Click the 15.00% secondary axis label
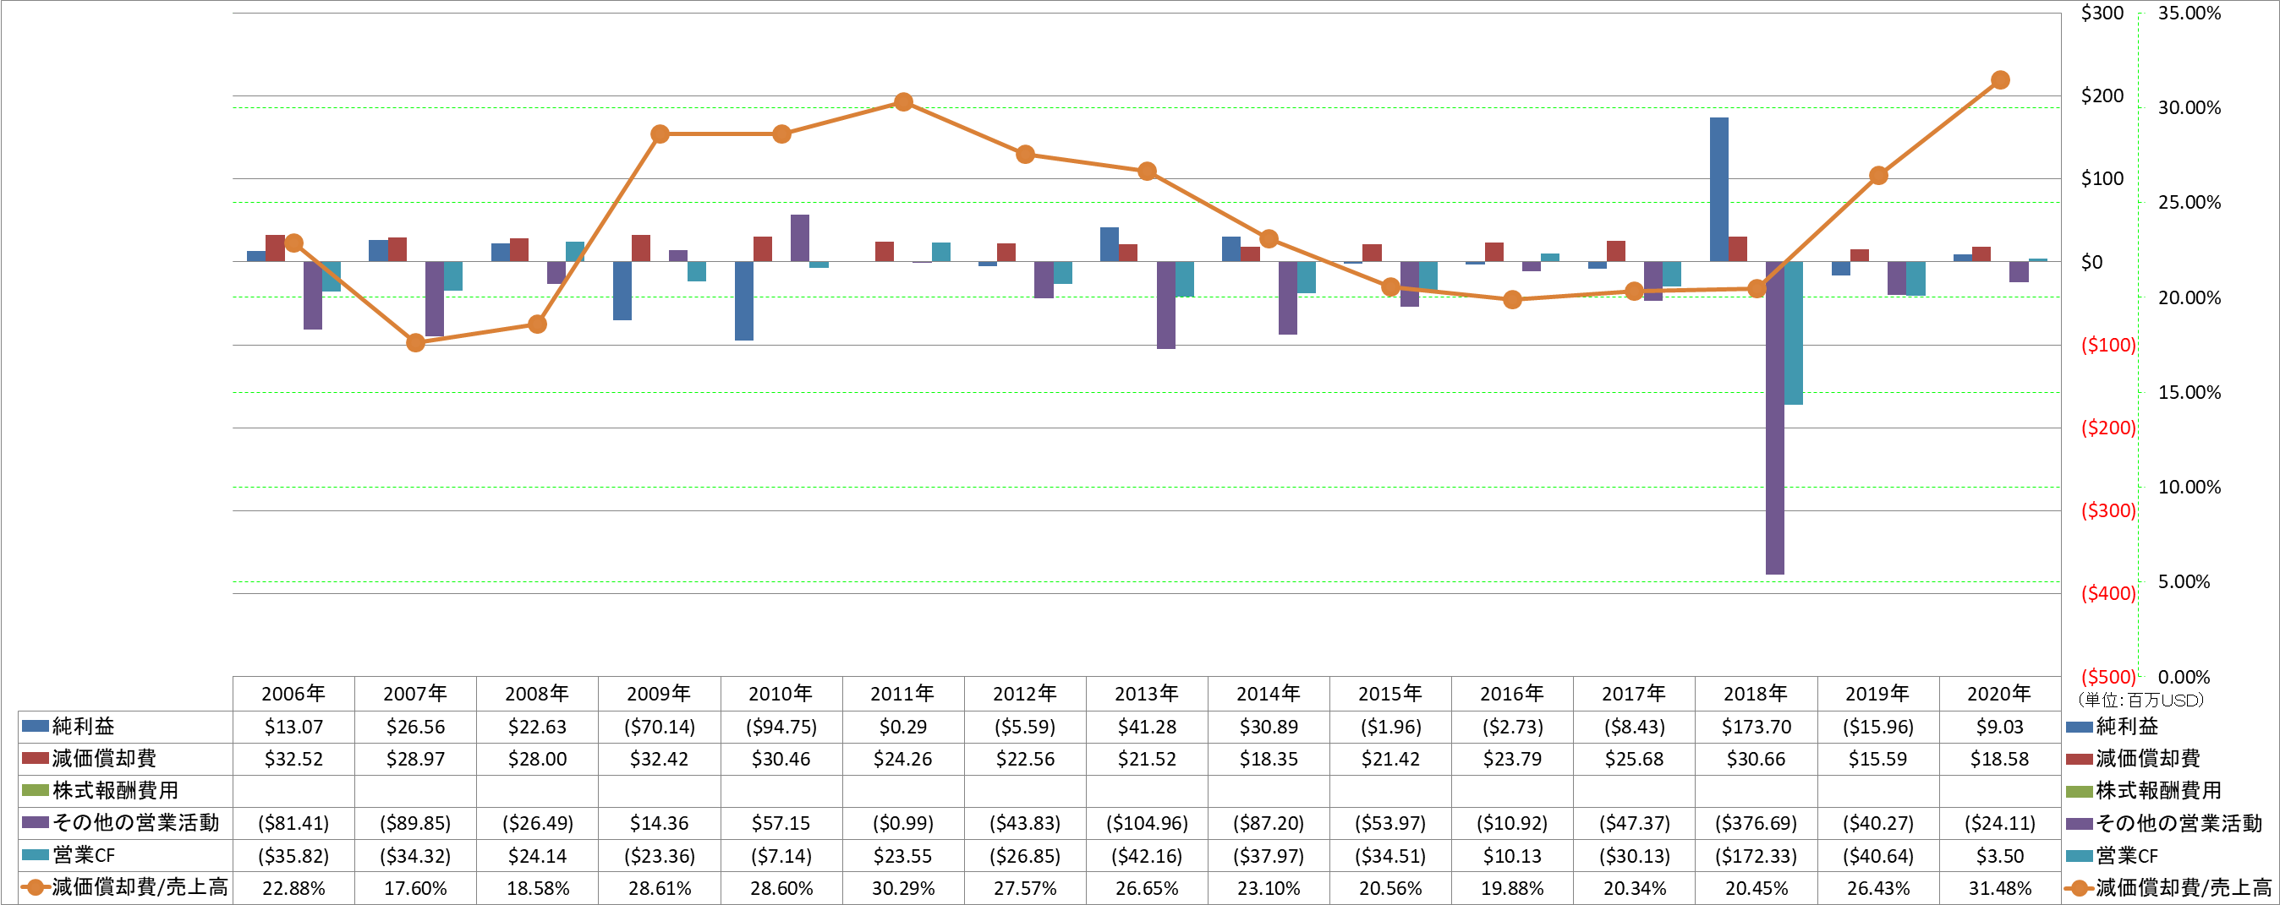 pyautogui.click(x=2189, y=393)
